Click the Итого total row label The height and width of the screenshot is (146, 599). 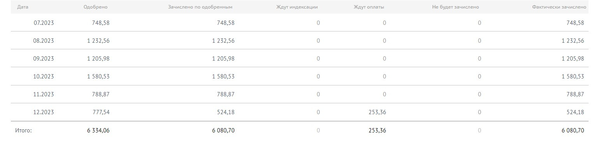pyautogui.click(x=23, y=130)
